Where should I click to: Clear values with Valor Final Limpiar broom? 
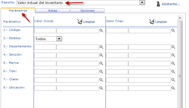click(x=152, y=22)
